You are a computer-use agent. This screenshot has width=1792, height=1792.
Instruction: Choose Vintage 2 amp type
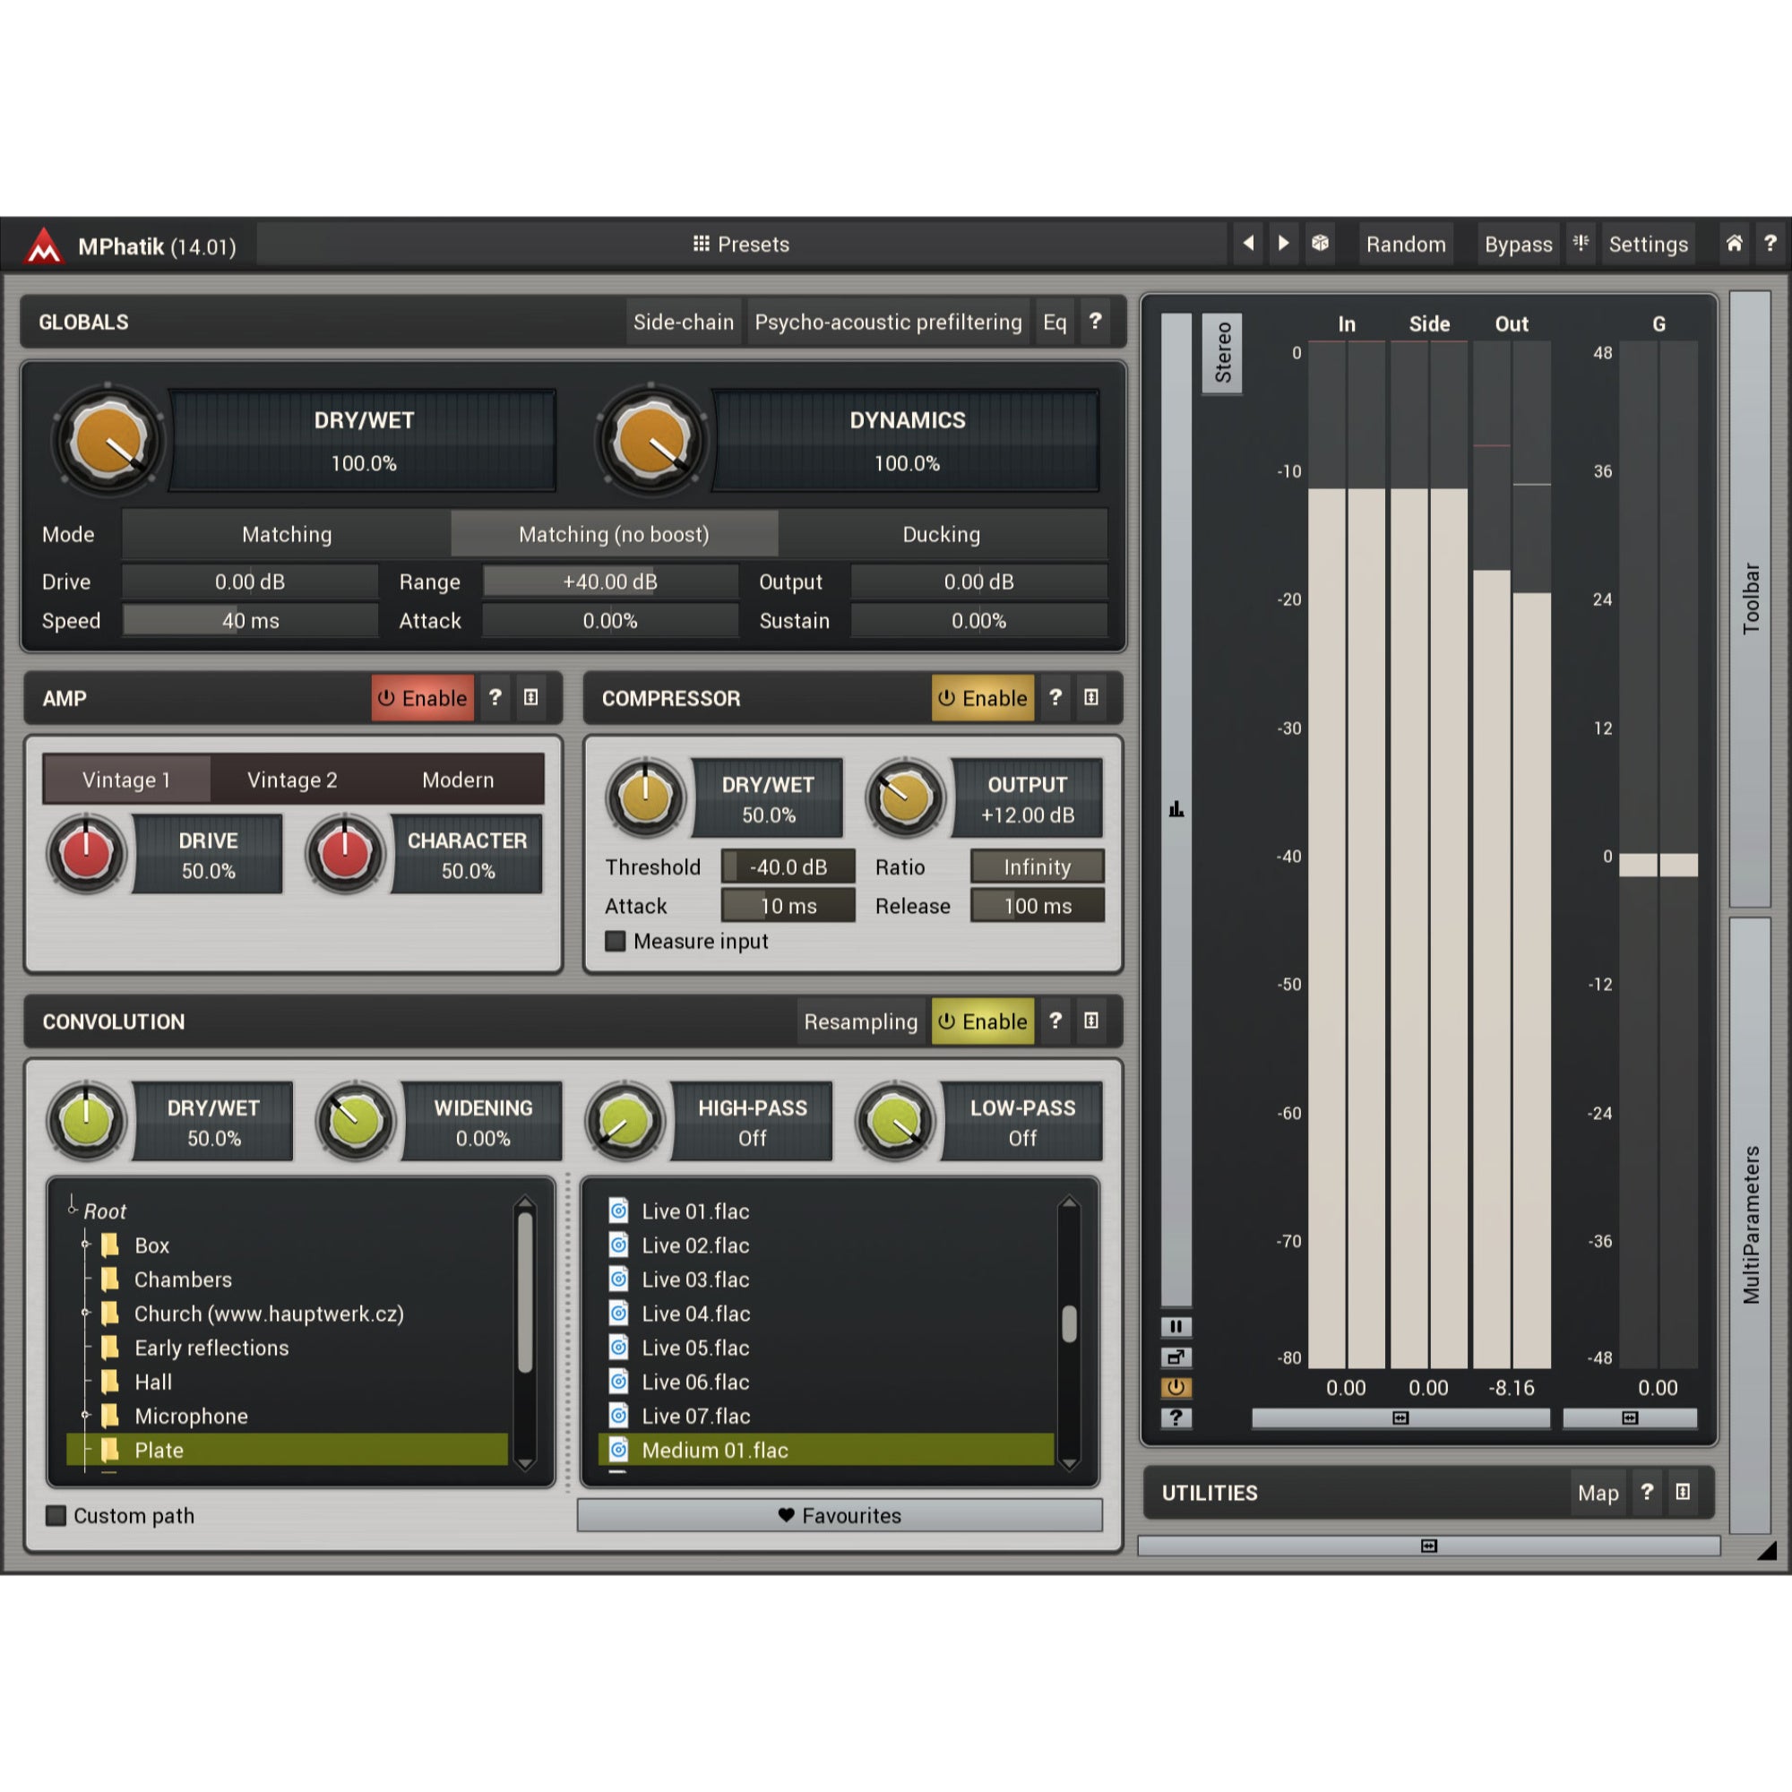[292, 780]
